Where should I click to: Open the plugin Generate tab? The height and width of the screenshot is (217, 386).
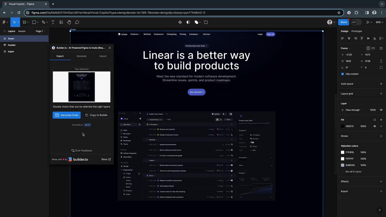(x=81, y=56)
